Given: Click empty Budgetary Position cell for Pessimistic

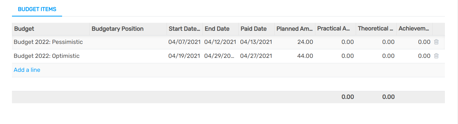Looking at the screenshot, I should (x=128, y=42).
